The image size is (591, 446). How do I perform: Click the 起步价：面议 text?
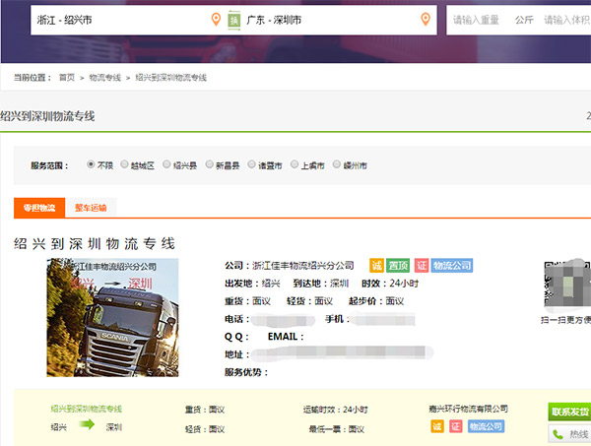(376, 301)
